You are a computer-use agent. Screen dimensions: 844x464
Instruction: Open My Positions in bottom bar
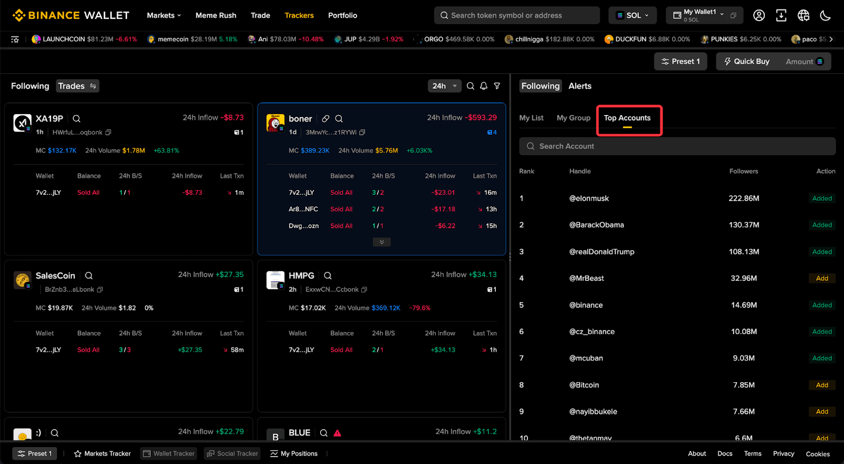tap(294, 453)
